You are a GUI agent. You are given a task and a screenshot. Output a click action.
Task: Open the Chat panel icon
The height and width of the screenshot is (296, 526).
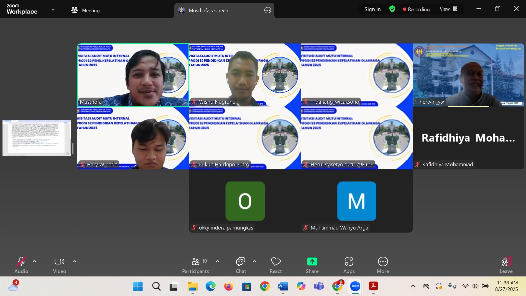tap(241, 262)
